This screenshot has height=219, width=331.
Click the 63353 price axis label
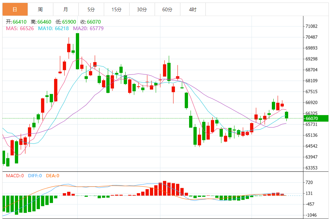311,168
